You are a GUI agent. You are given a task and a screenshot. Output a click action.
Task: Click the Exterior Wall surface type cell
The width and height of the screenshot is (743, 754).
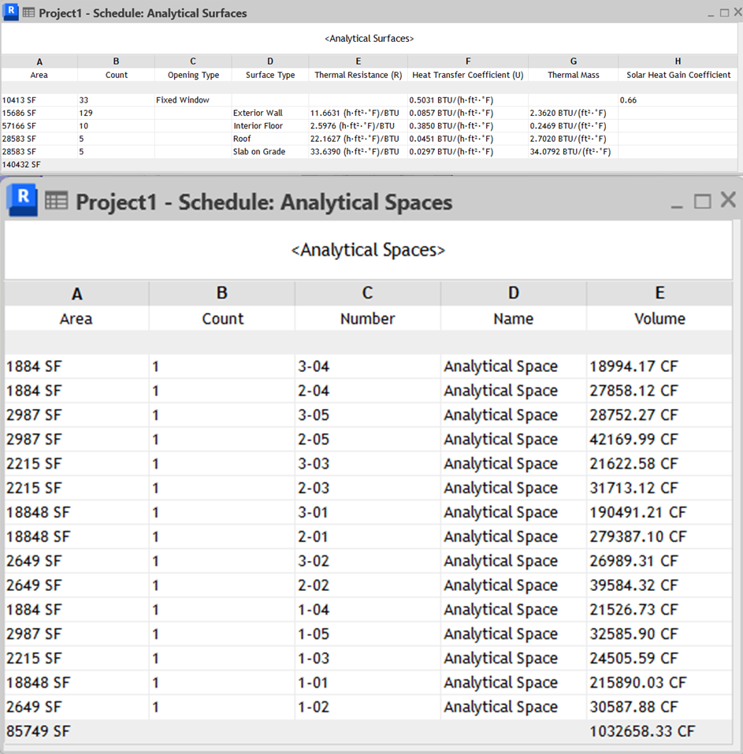(258, 113)
